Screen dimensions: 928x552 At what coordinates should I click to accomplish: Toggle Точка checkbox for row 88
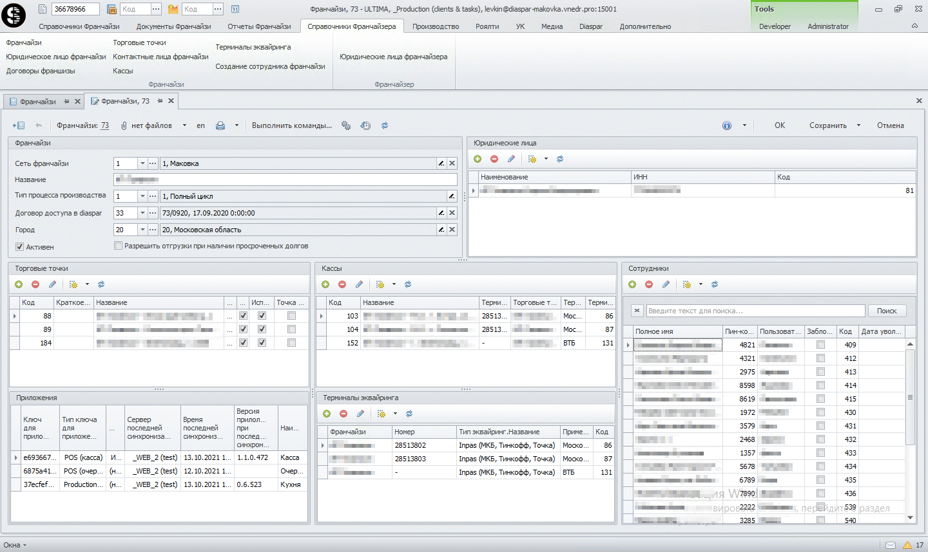291,316
